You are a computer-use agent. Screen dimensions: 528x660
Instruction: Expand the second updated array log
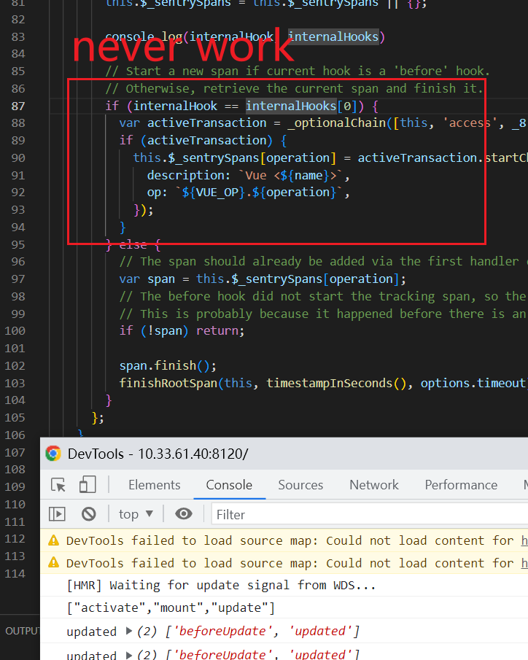(130, 654)
